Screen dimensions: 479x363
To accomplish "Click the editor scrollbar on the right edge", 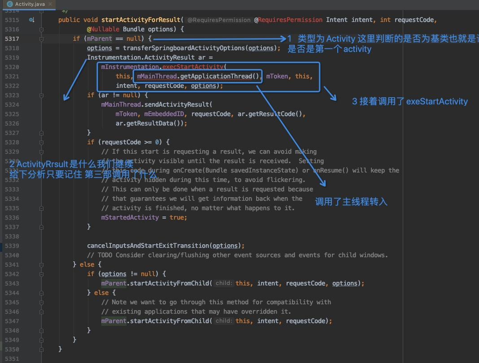I will pyautogui.click(x=476, y=179).
